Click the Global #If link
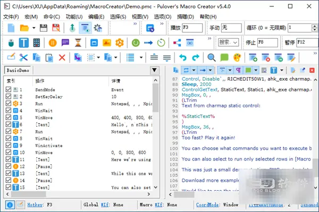This screenshot has width=319, height=212. (105, 205)
